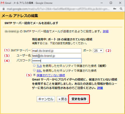This screenshot has height=114, width=125.
Task: Click the browser address bar URL
Action: pyautogui.click(x=58, y=9)
